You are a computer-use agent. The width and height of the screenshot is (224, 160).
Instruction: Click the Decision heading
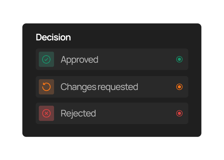pyautogui.click(x=53, y=37)
